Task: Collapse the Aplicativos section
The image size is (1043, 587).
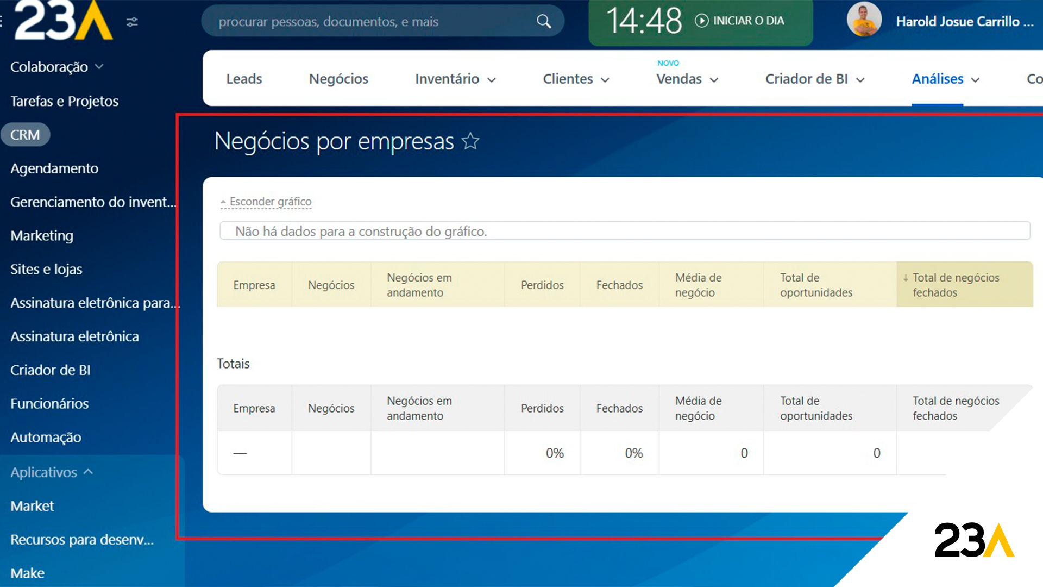Action: point(89,472)
